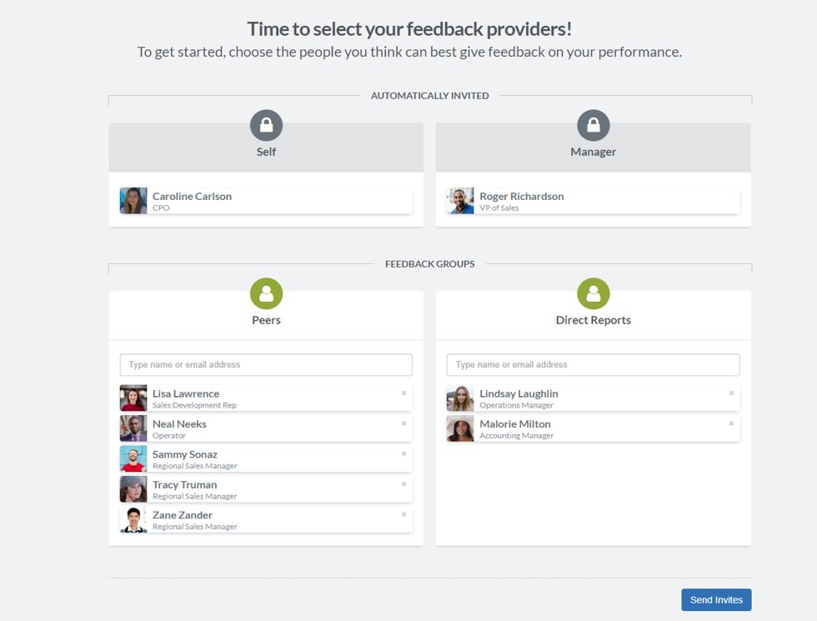Click Caroline Carlson's profile photo
Screen dimensions: 817x621
pos(133,200)
